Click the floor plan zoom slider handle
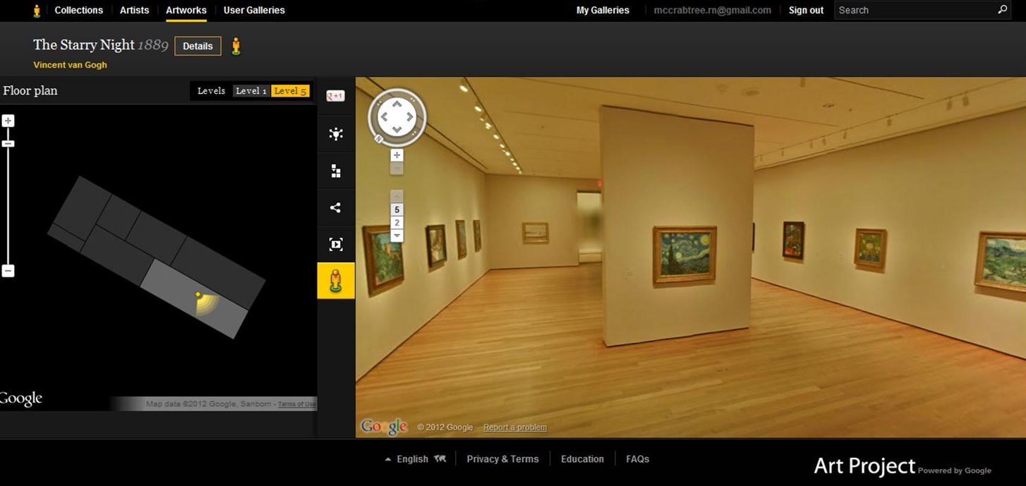 coord(8,144)
